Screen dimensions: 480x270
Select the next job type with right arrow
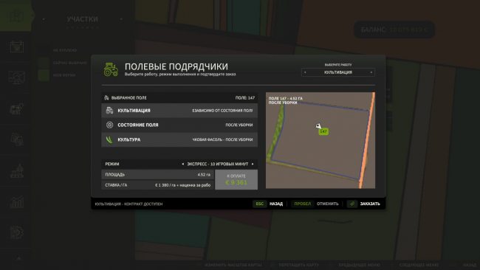coord(371,72)
